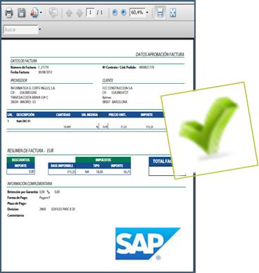Click INFORMATICA EL CORTE INGLES, S.A. text
This screenshot has width=259, height=273.
[33, 88]
